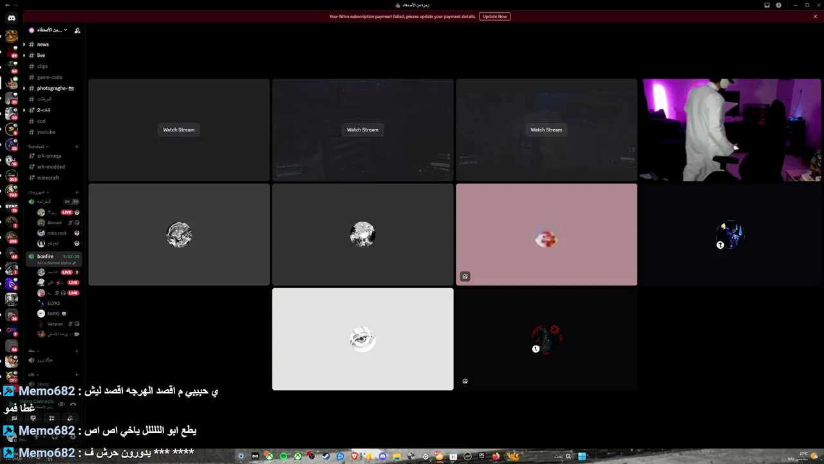Open the photograghe channel
The width and height of the screenshot is (824, 464).
point(53,88)
